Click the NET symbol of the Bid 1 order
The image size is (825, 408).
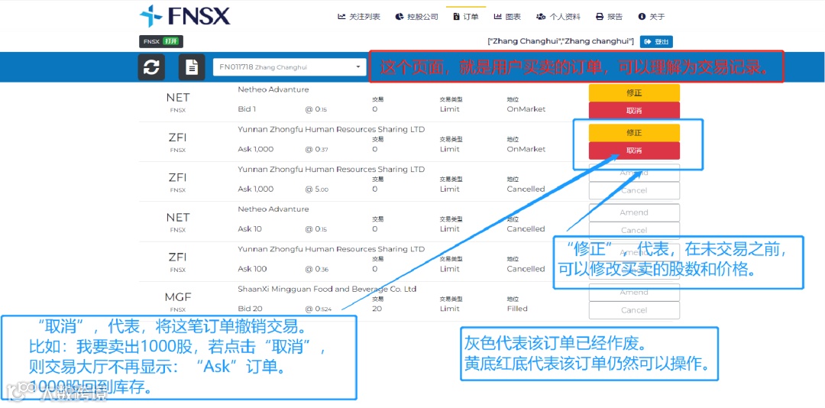pos(178,98)
